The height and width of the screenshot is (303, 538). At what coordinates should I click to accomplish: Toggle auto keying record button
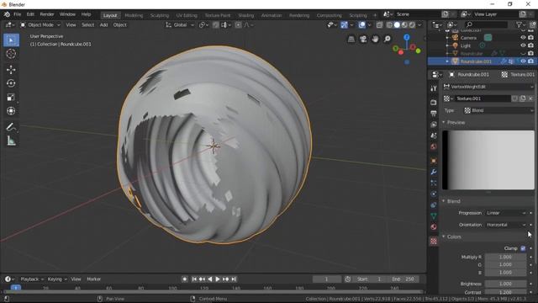pyautogui.click(x=185, y=279)
